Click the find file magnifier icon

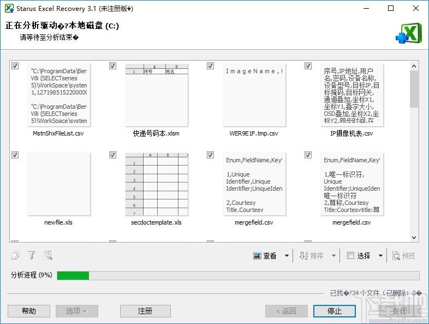pyautogui.click(x=48, y=255)
